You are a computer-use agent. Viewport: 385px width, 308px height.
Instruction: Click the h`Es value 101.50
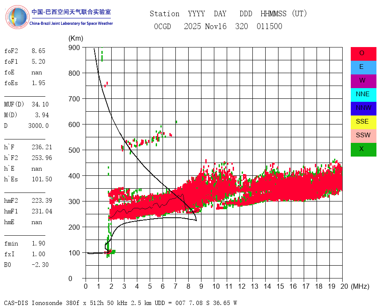click(x=42, y=179)
